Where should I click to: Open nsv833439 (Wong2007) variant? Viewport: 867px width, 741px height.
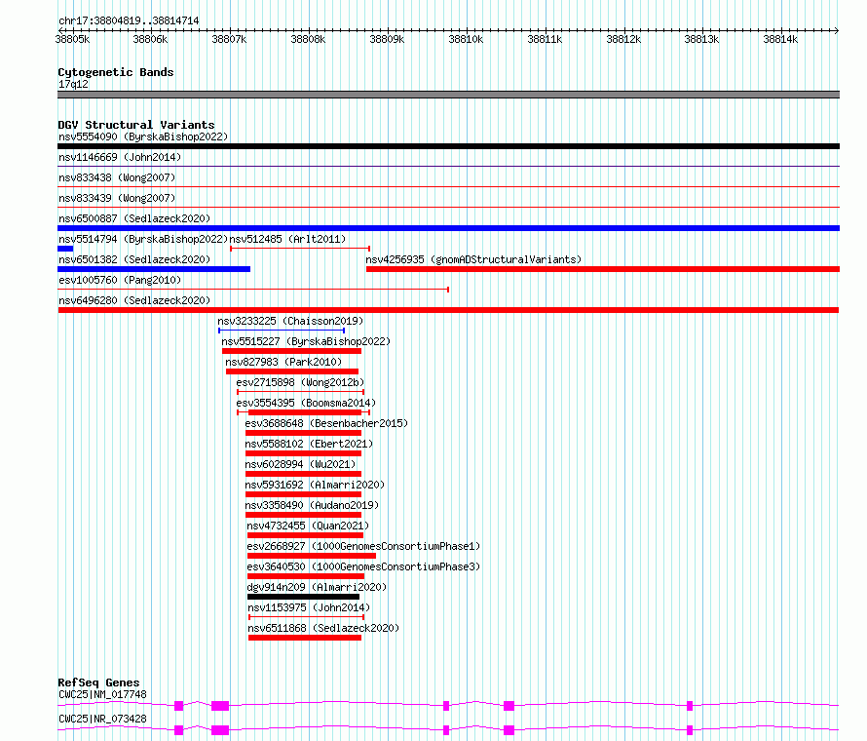(x=117, y=198)
